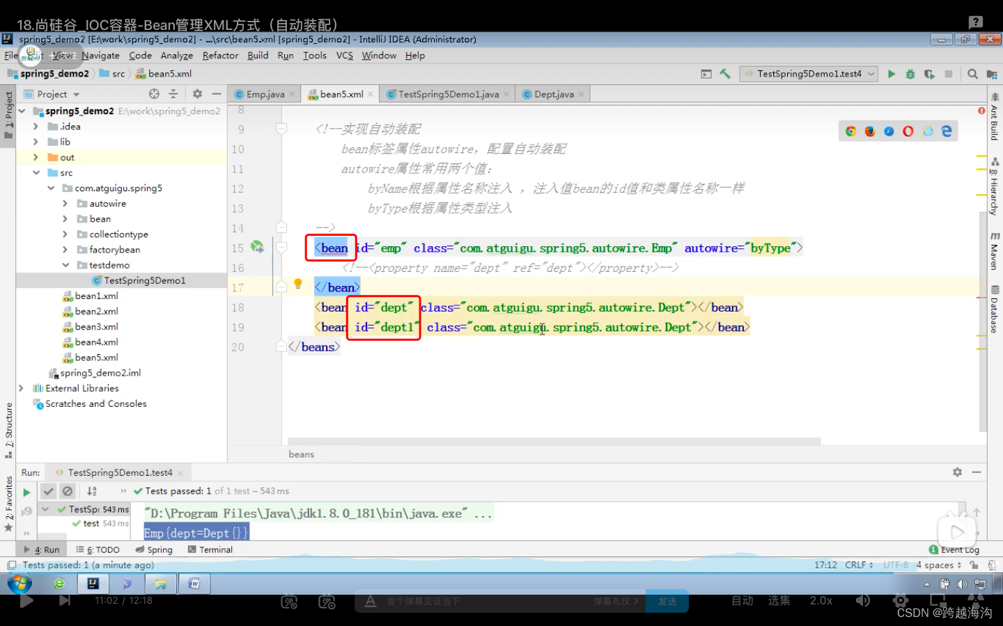Collapse the testdemo package

[x=65, y=265]
